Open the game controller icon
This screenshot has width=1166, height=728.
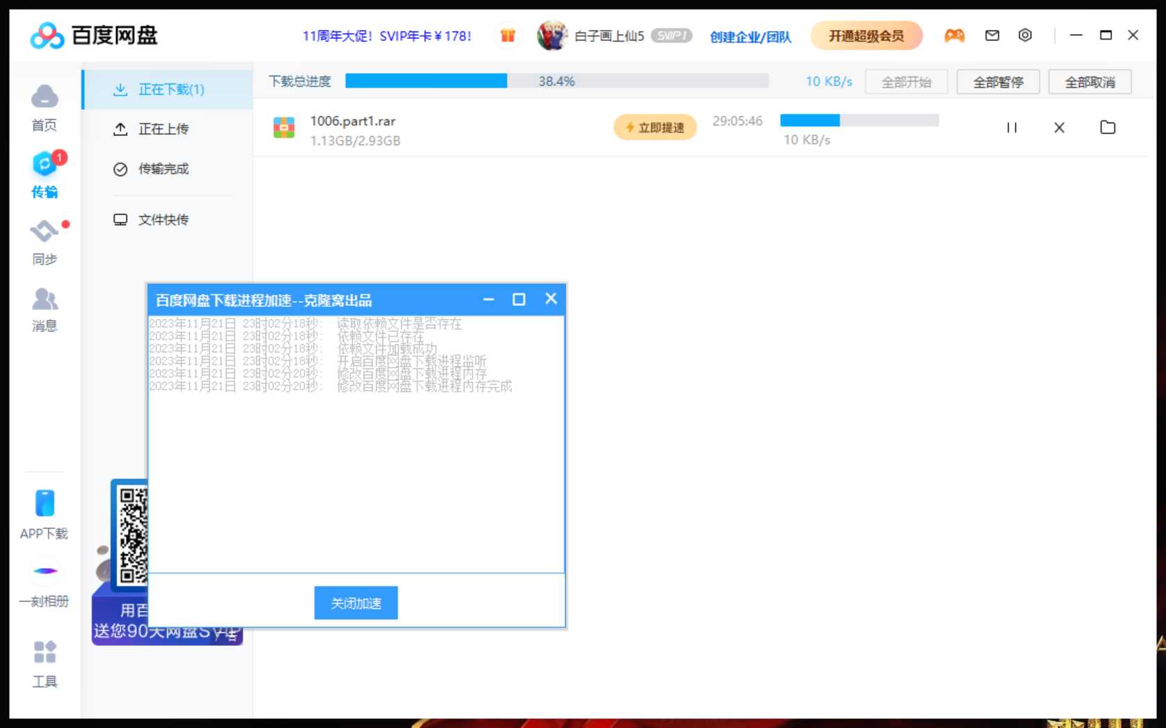[954, 35]
